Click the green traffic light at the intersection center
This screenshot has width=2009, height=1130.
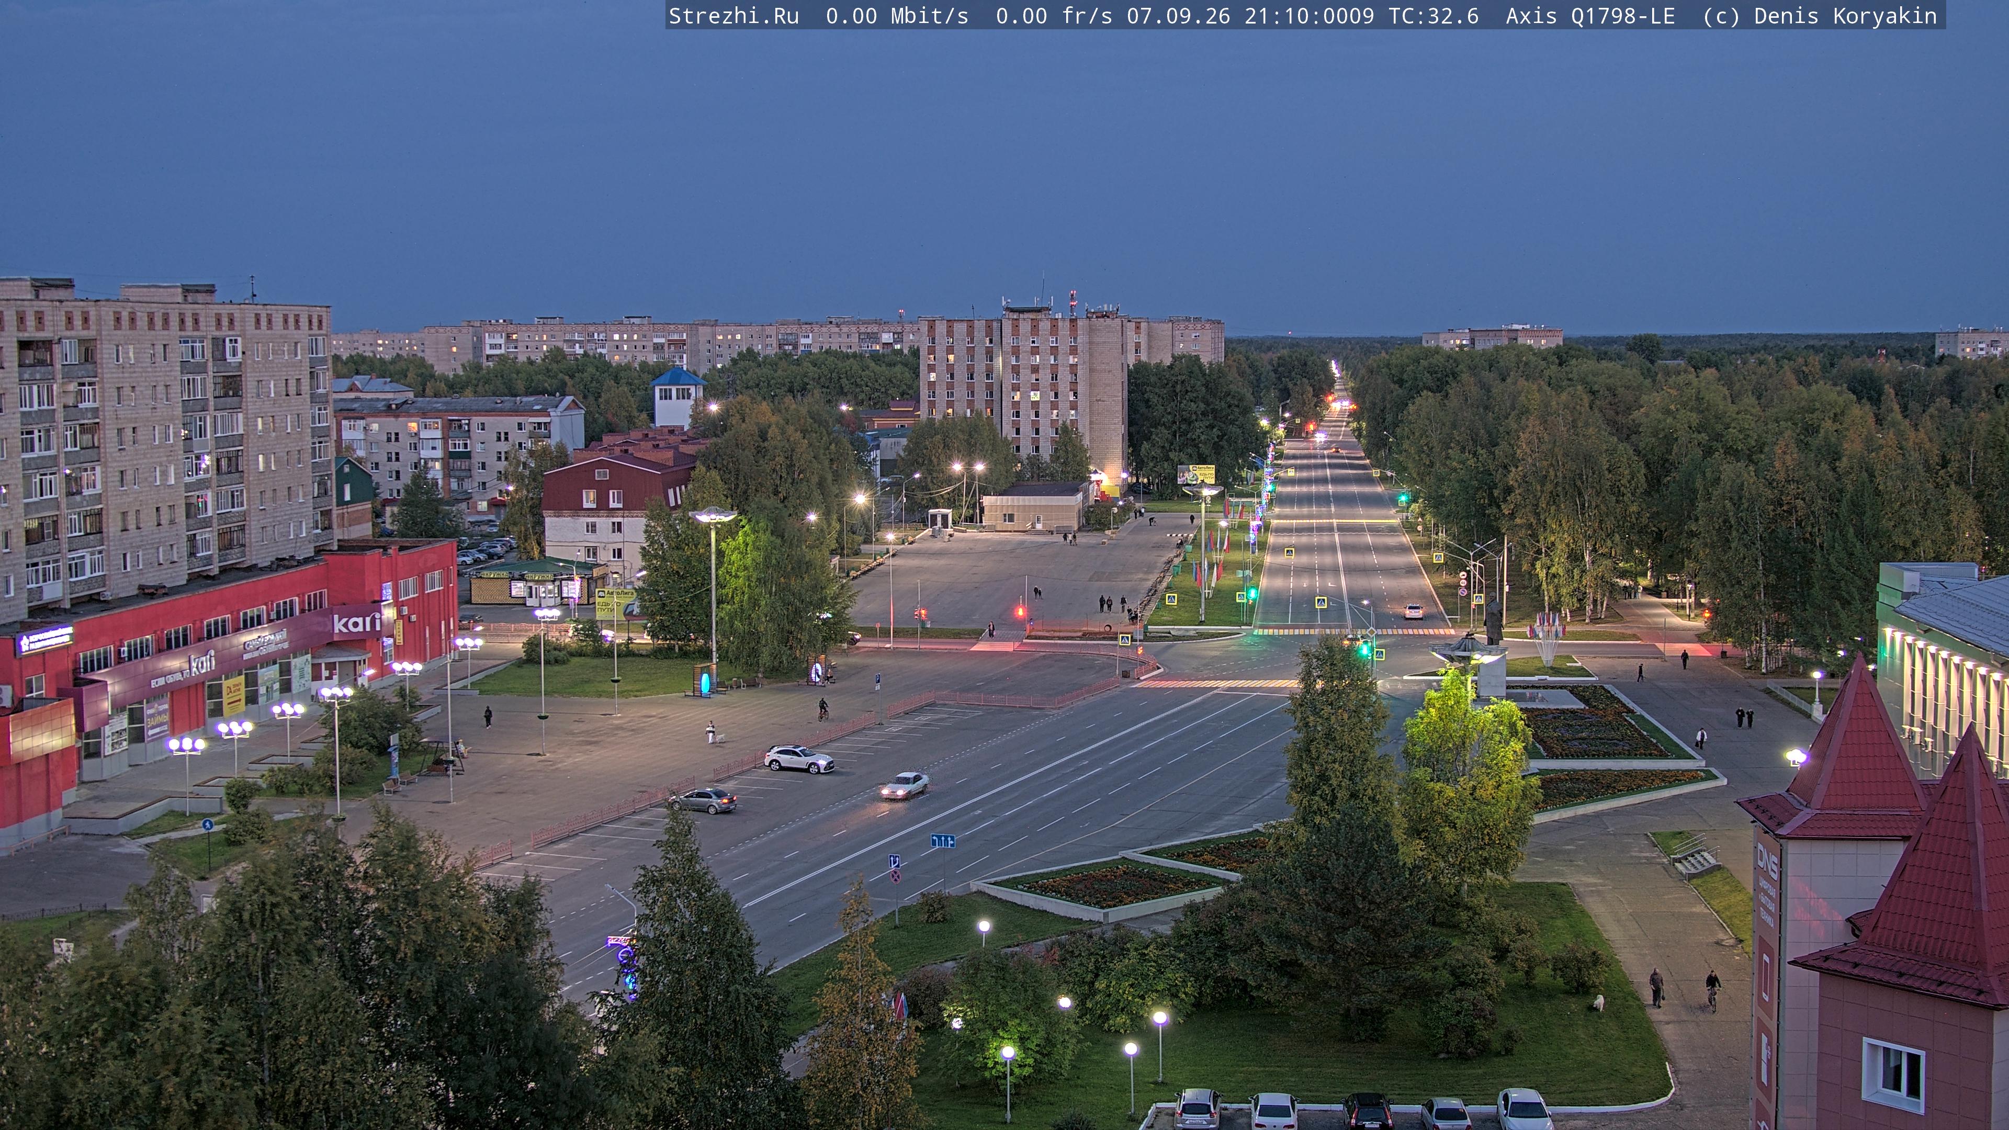(1365, 648)
